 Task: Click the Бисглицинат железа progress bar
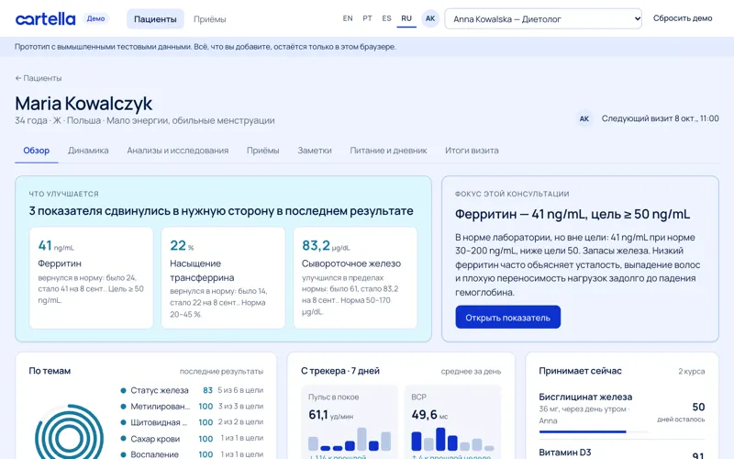(x=593, y=431)
